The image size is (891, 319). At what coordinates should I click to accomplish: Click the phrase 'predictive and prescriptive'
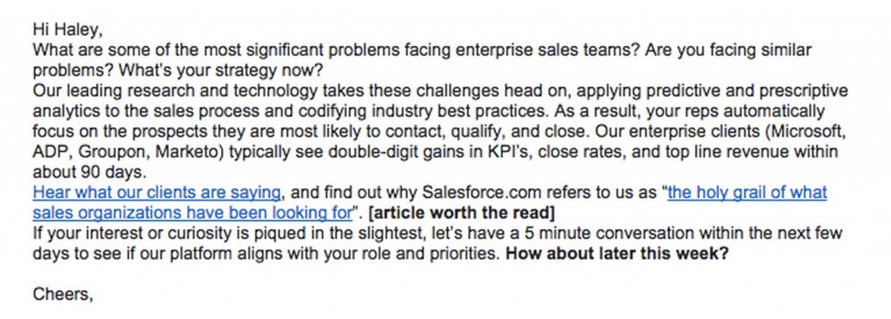click(747, 91)
